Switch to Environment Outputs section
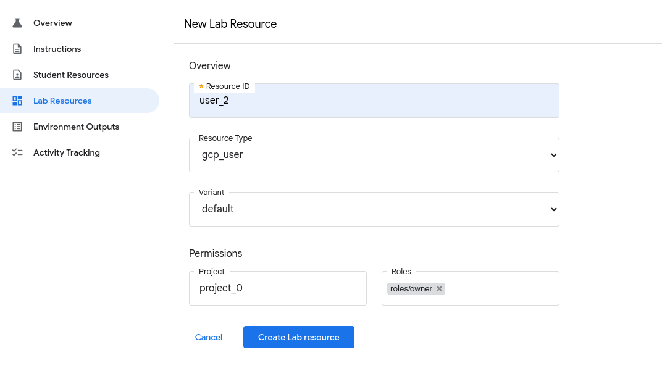This screenshot has width=662, height=376. (x=76, y=127)
